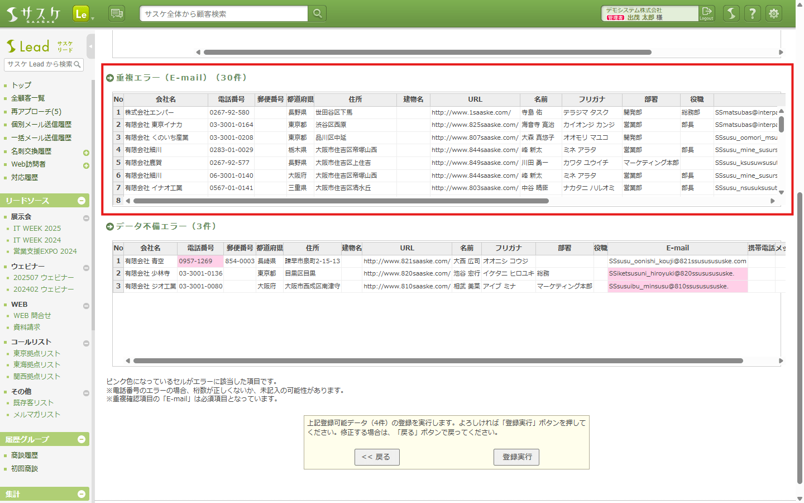Toggle the 集計 section minus button
Viewport: 804px width, 503px height.
[82, 494]
